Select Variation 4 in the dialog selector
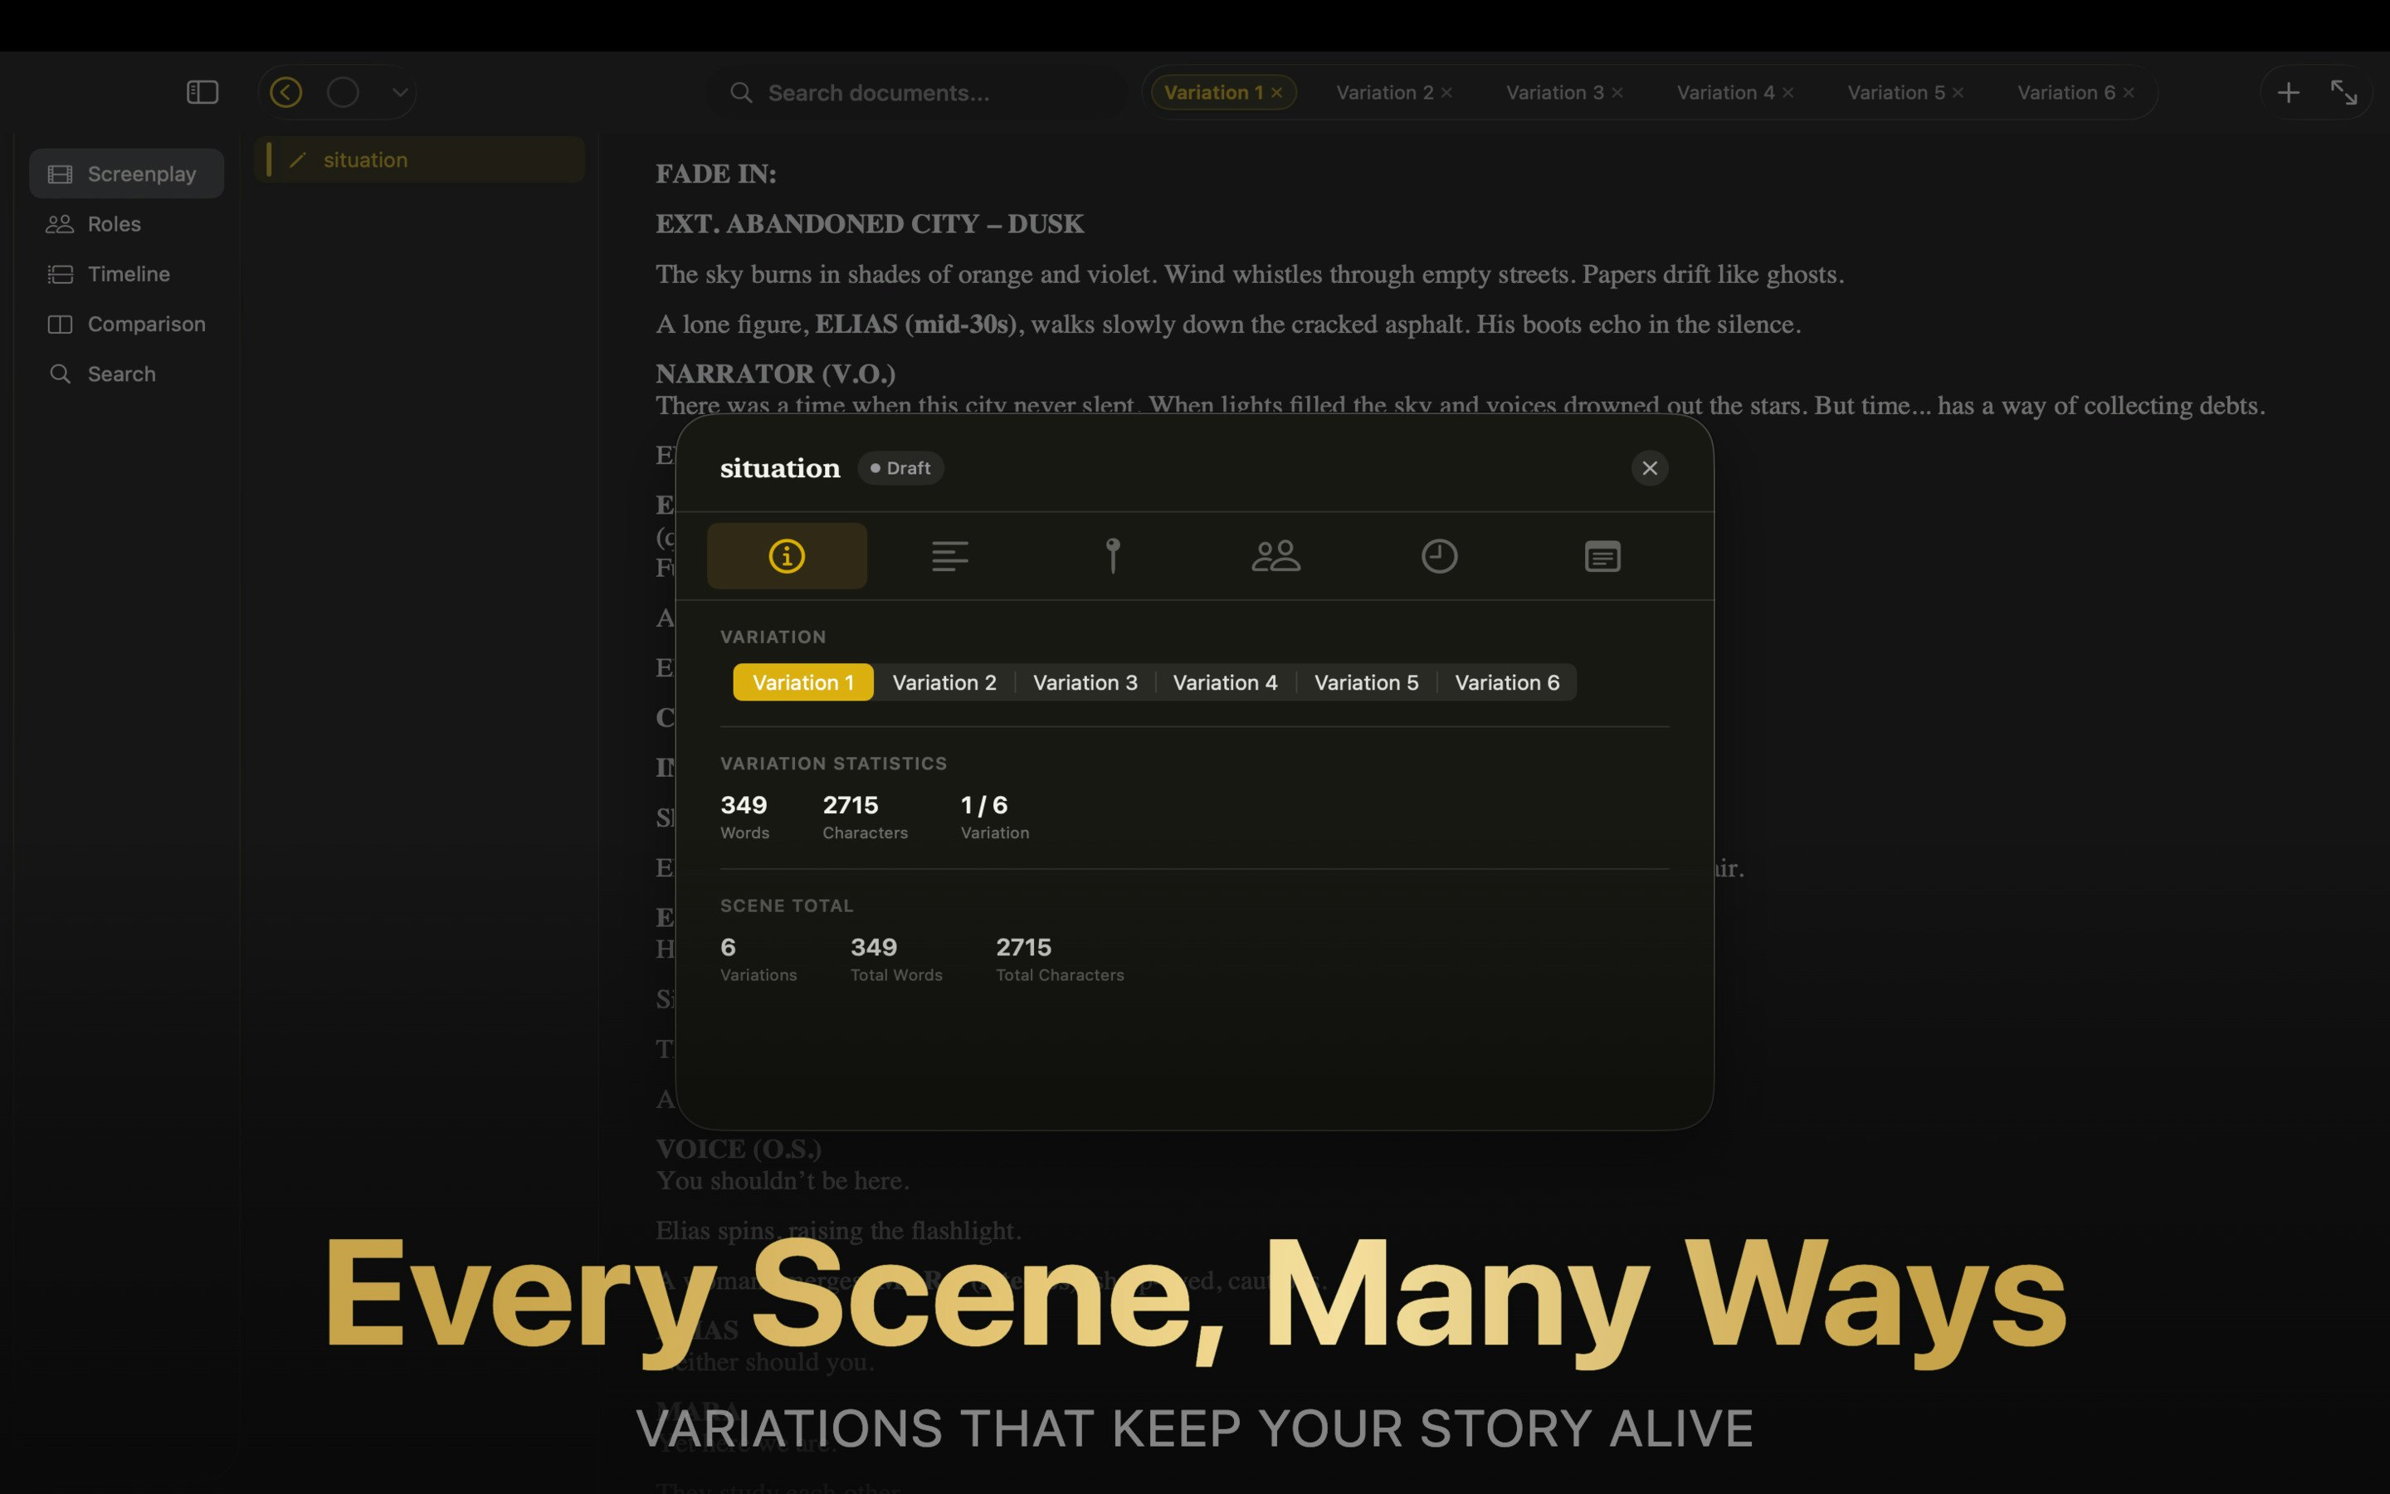2390x1494 pixels. [x=1226, y=683]
